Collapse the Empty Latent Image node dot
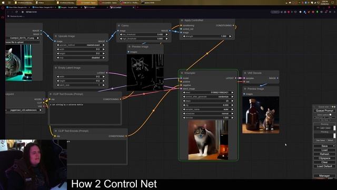This screenshot has width=337, height=190. tap(56, 68)
